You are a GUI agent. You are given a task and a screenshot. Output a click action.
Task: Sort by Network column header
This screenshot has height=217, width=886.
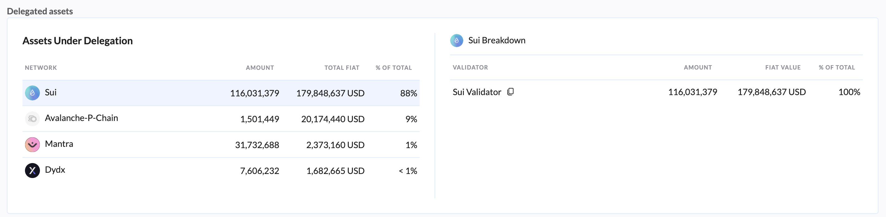(x=41, y=68)
